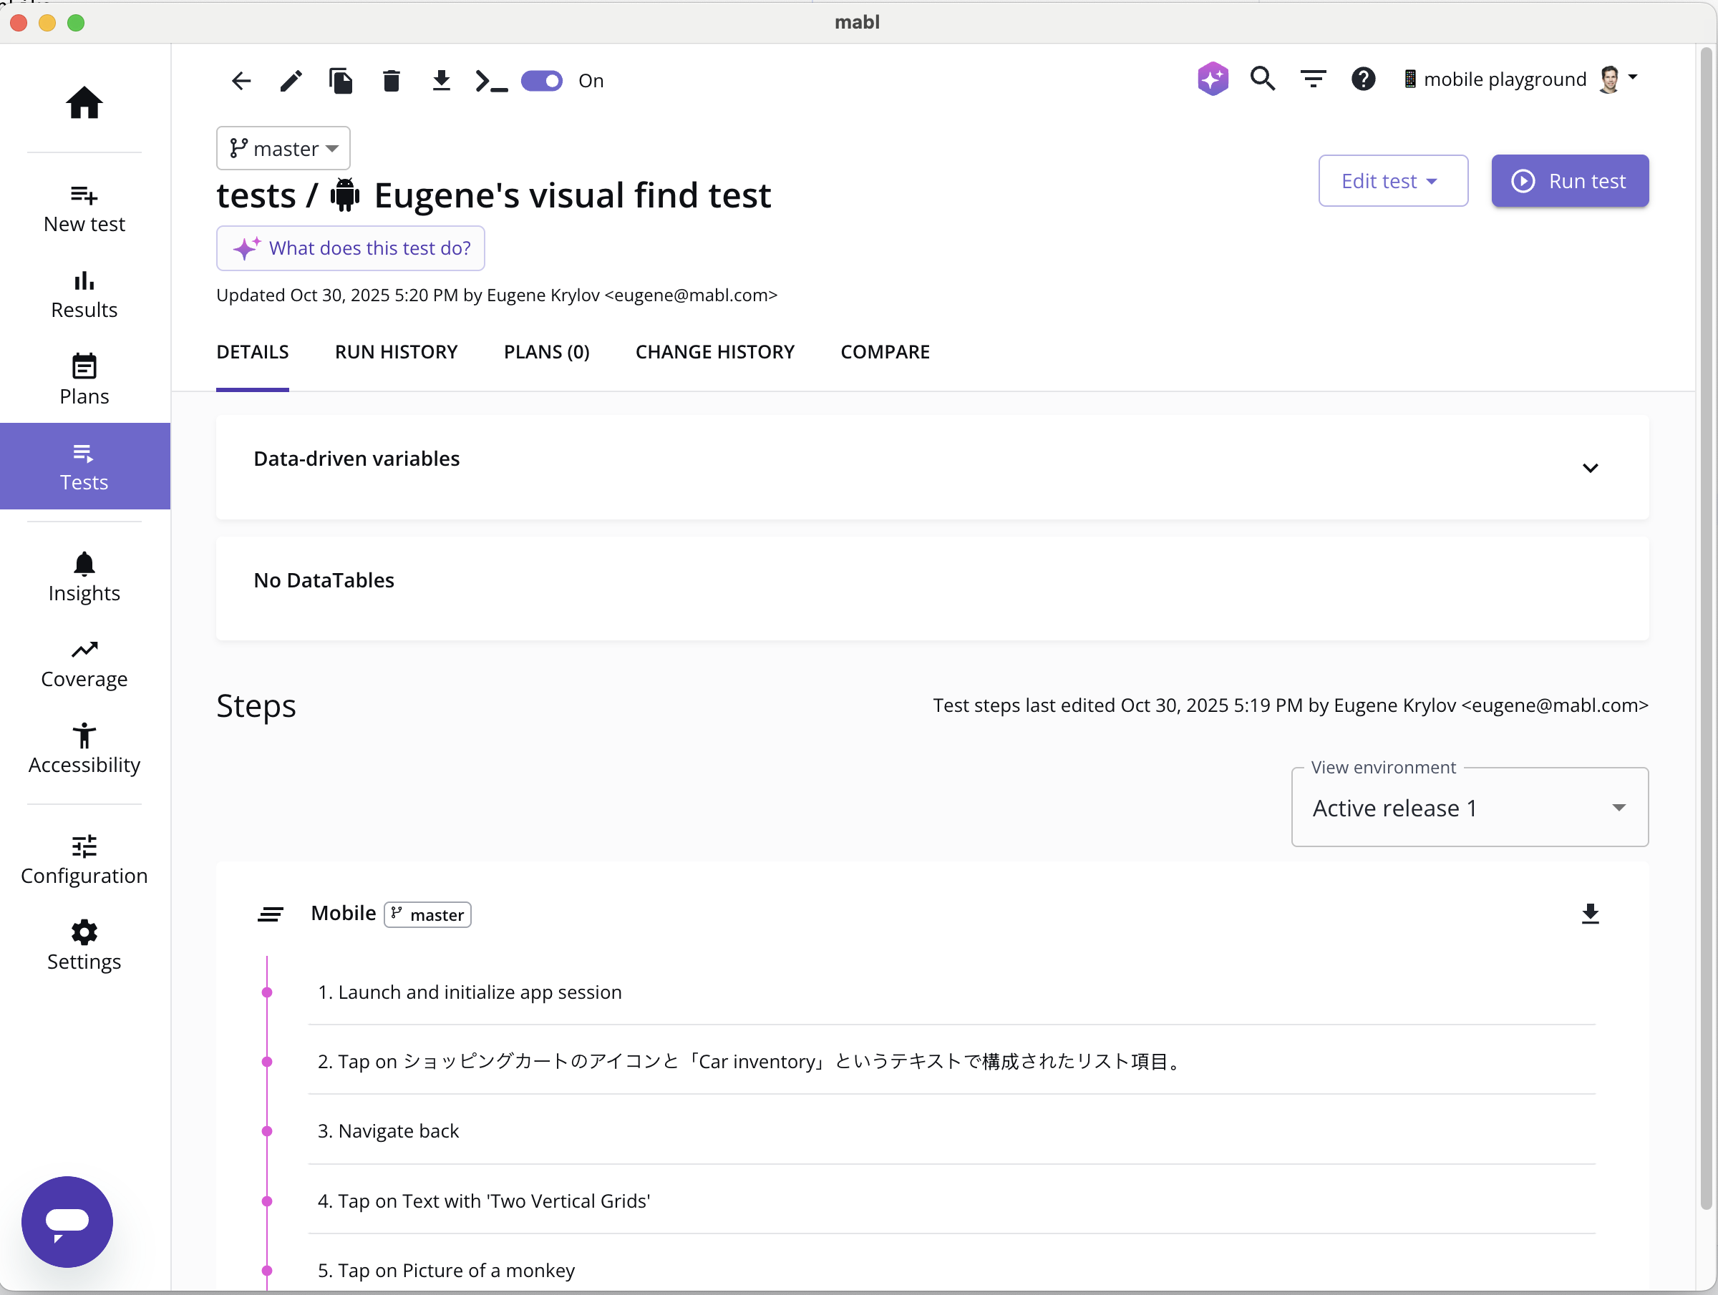The image size is (1718, 1295).
Task: Navigate back using the left arrow icon
Action: click(241, 81)
